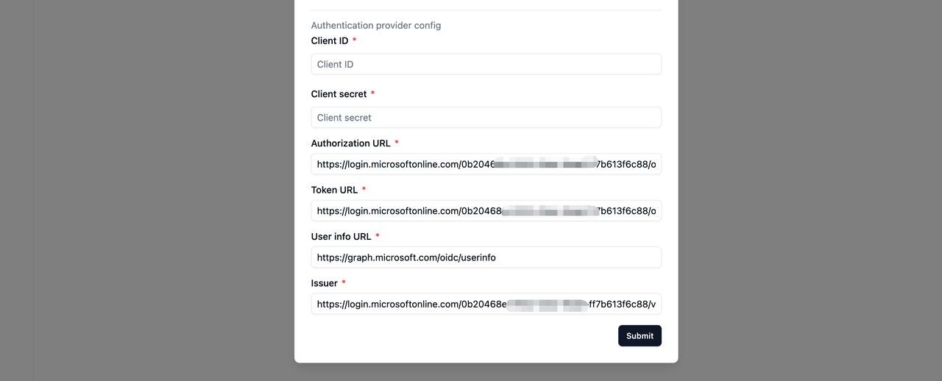Click the "Client secret" field label

339,94
